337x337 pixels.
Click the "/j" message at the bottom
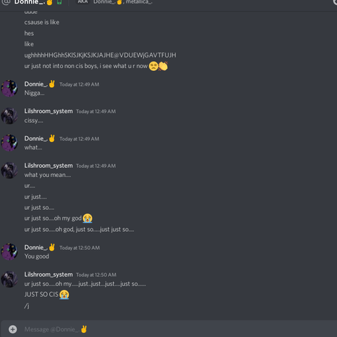coord(27,305)
